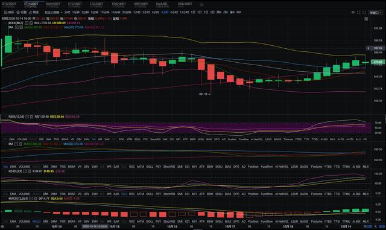The height and width of the screenshot is (230, 386).
Task: Select the 4小时 interval
Action: (x=165, y=12)
